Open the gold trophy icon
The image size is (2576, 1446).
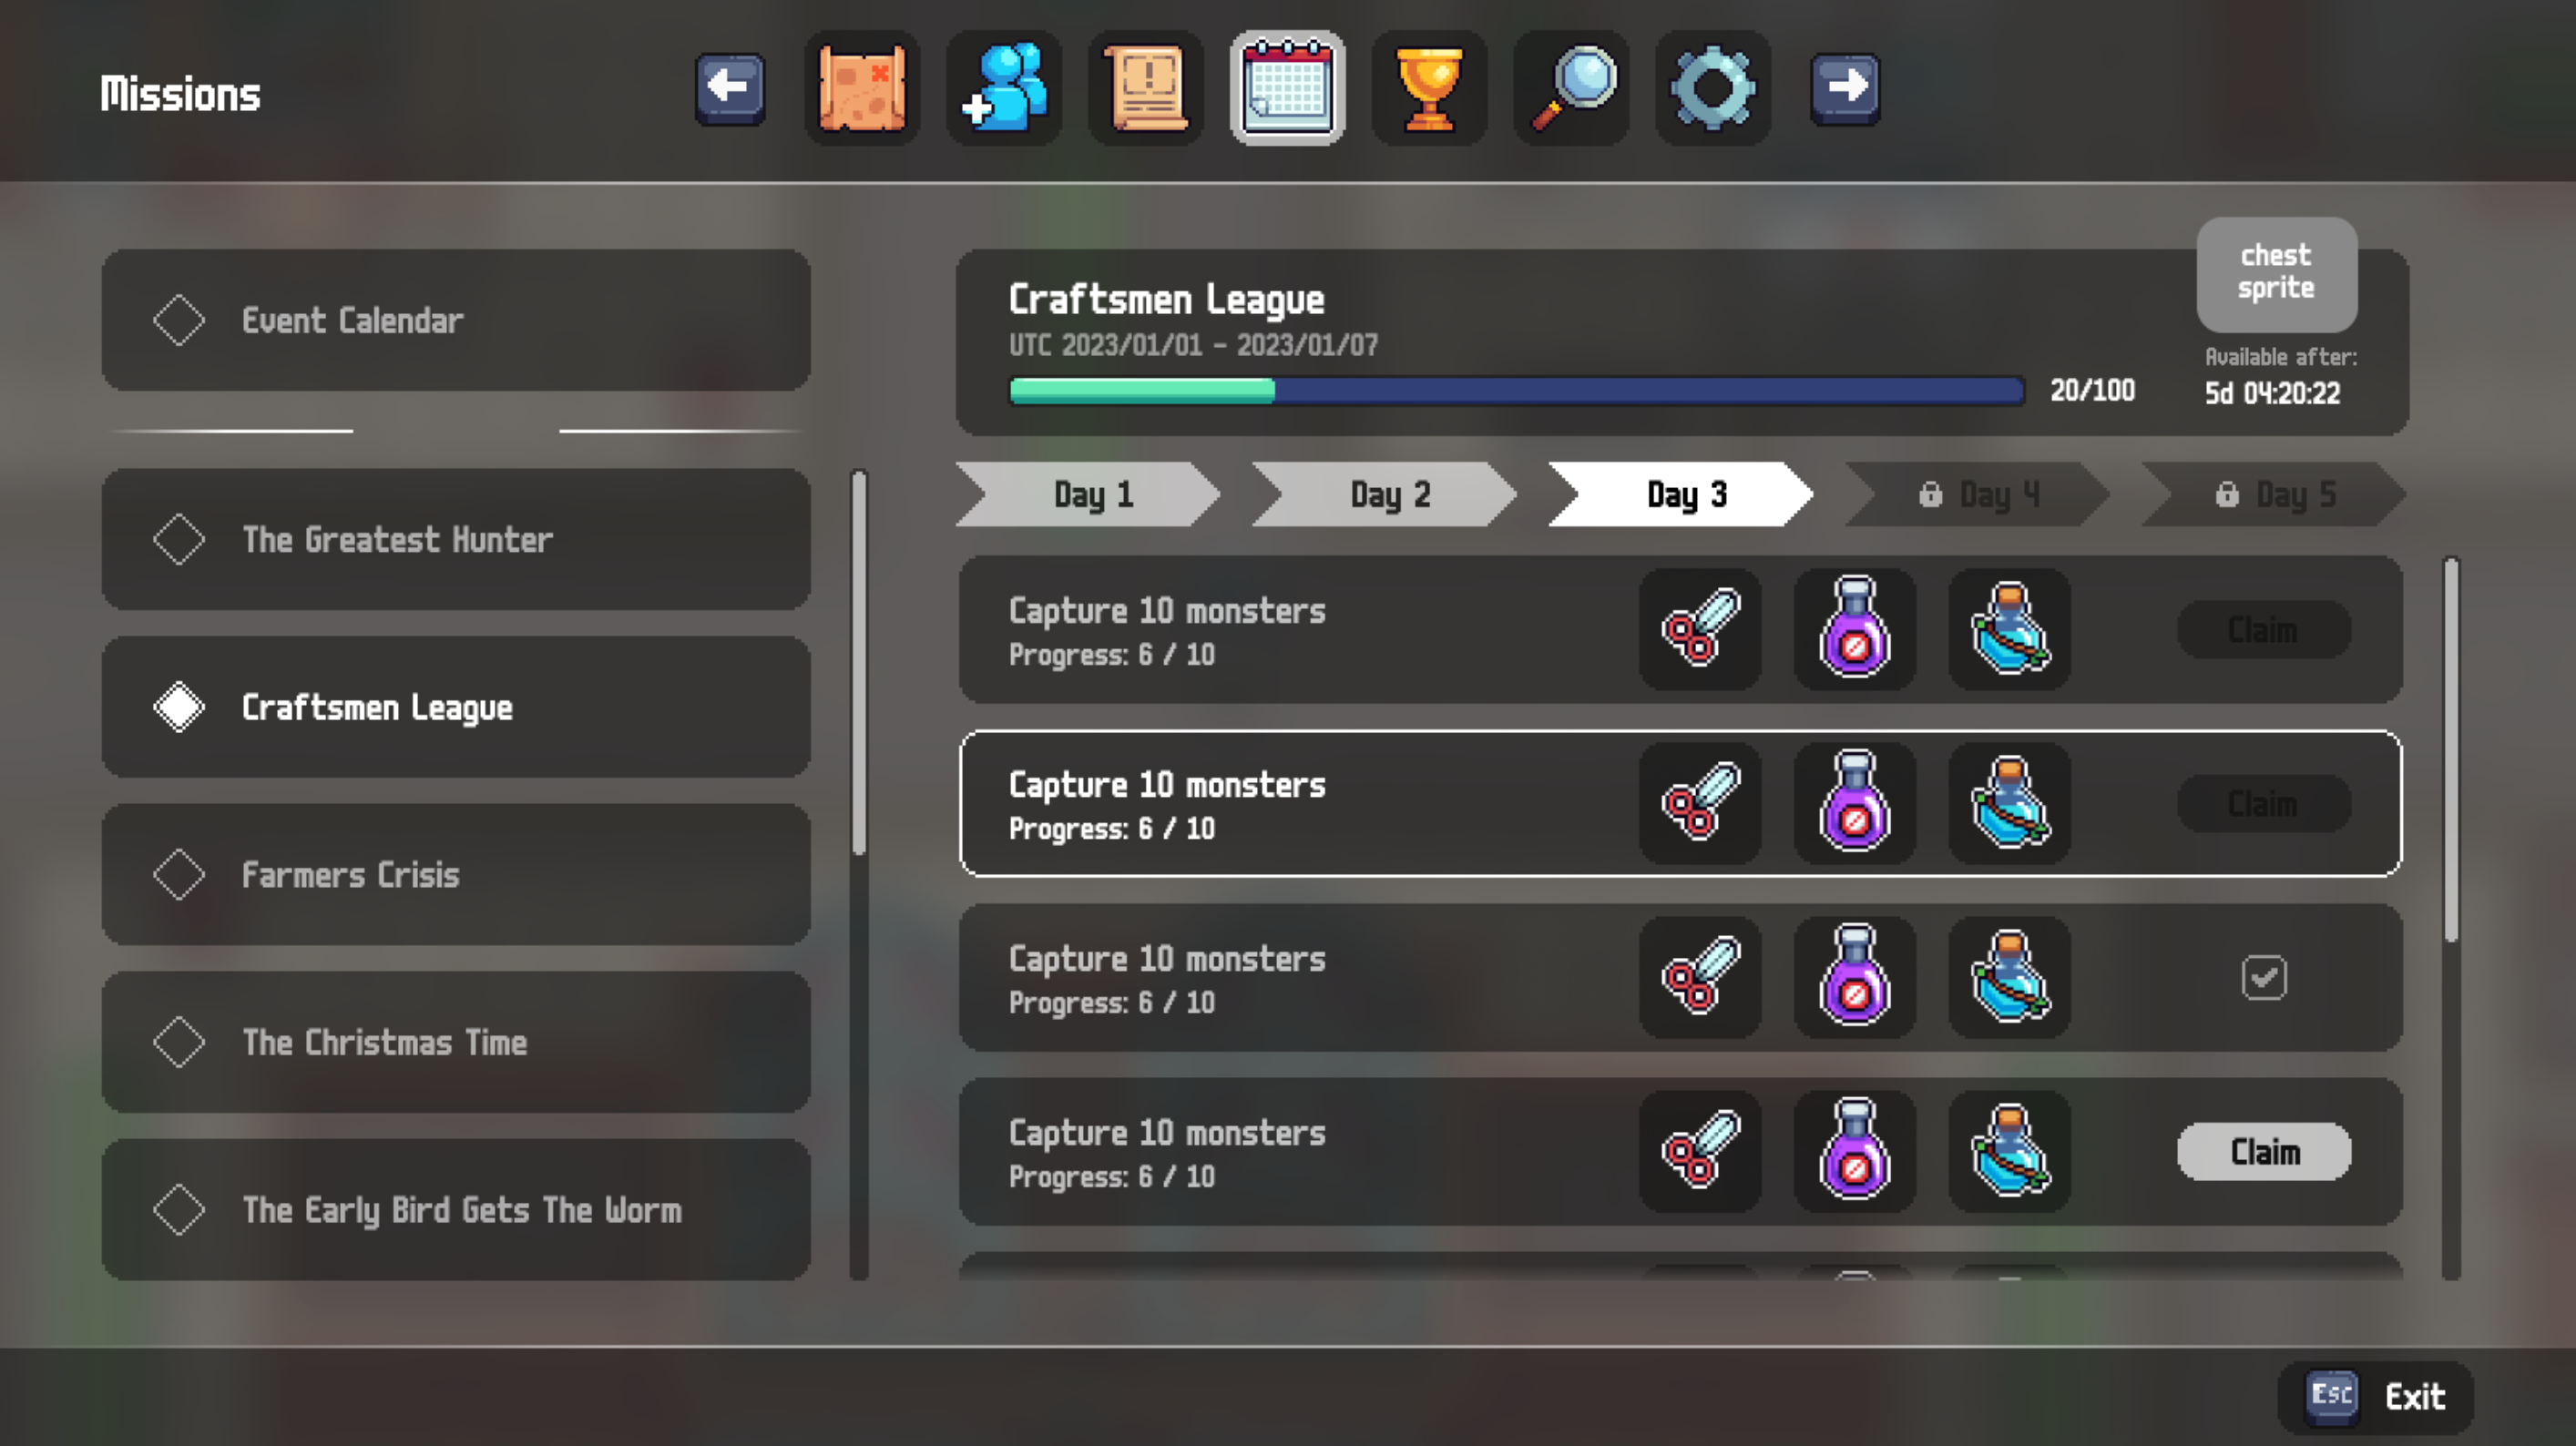(x=1429, y=88)
